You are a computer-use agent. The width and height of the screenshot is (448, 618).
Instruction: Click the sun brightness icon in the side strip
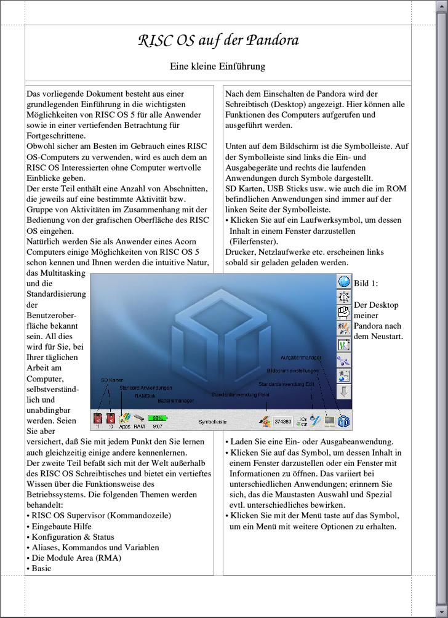point(344,297)
